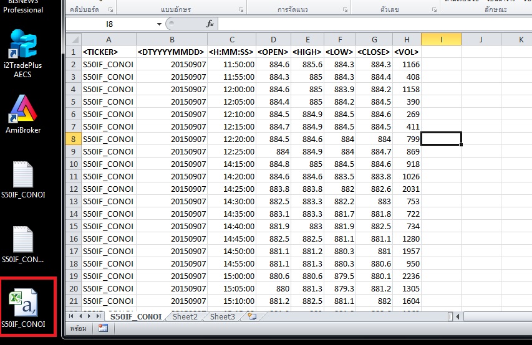Click the Name Box showing I8
This screenshot has height=345, width=532.
110,24
